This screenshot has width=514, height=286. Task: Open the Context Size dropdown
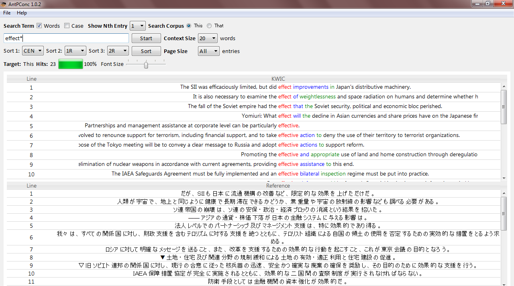tap(208, 39)
